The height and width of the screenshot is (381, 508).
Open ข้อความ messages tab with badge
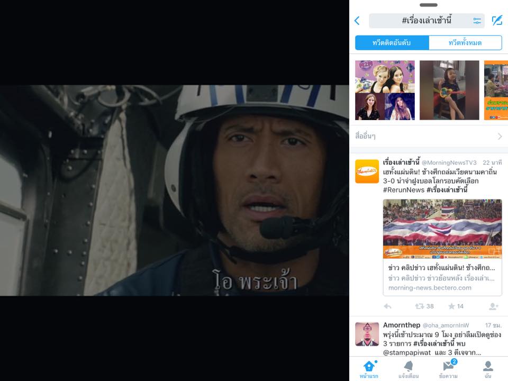click(449, 369)
